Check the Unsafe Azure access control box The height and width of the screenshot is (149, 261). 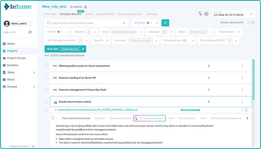[46, 102]
